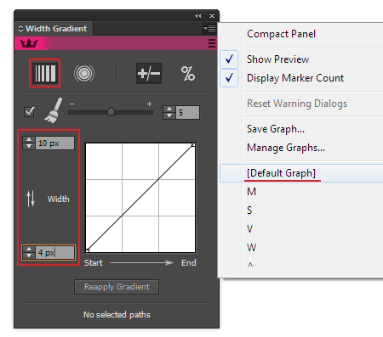Click the swap width values arrows icon

[x=31, y=199]
